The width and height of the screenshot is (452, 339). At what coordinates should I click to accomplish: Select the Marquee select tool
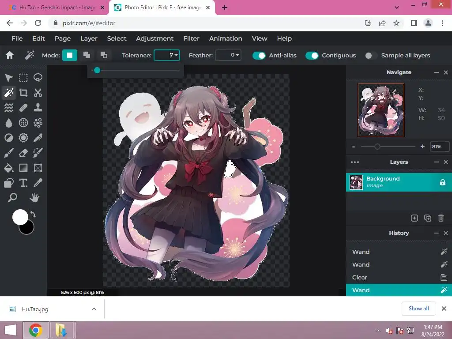pos(23,78)
